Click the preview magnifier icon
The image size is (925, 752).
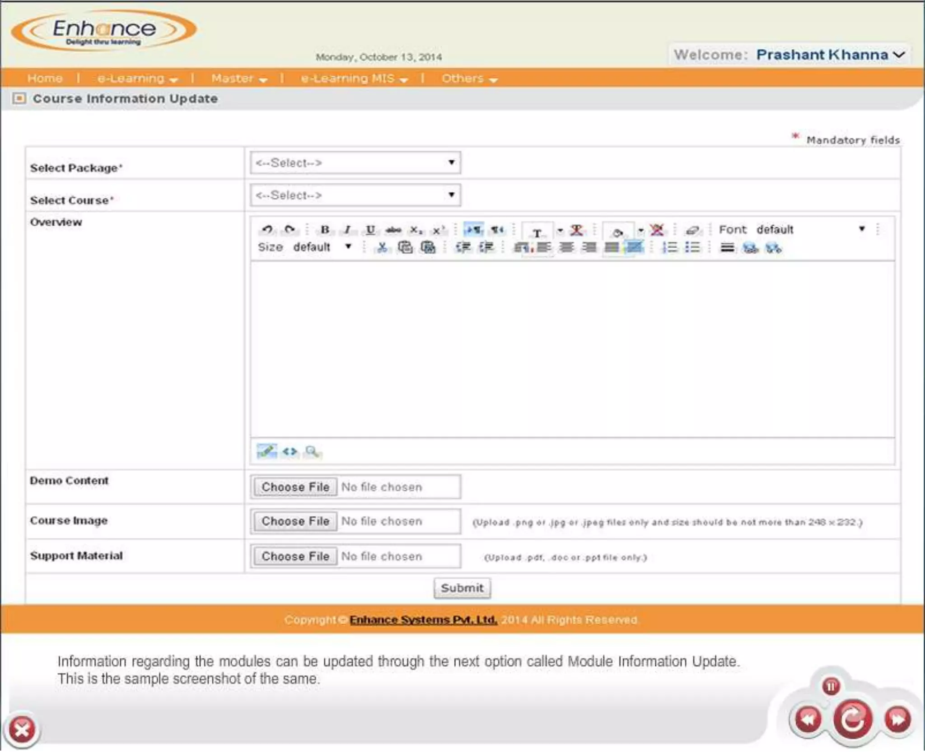(x=312, y=451)
